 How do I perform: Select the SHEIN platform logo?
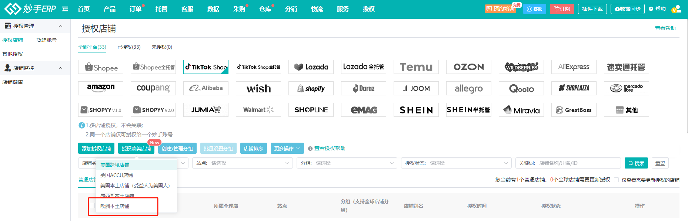(x=416, y=110)
